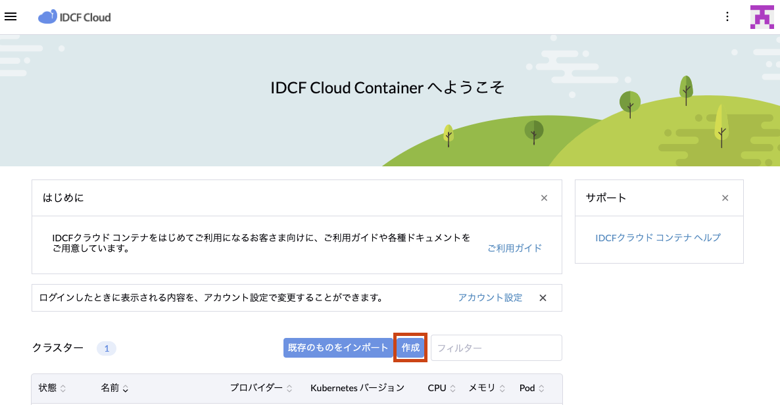Sort clusters by Pod column
Image resolution: width=780 pixels, height=405 pixels.
tap(532, 388)
